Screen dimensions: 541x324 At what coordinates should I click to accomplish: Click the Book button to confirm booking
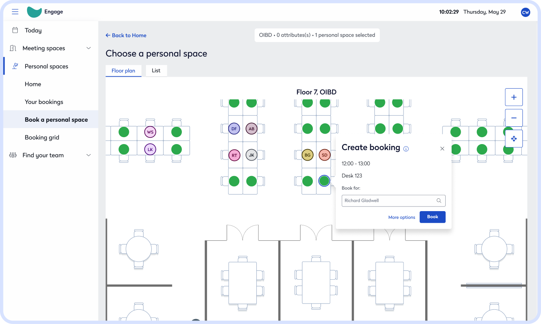pos(432,217)
